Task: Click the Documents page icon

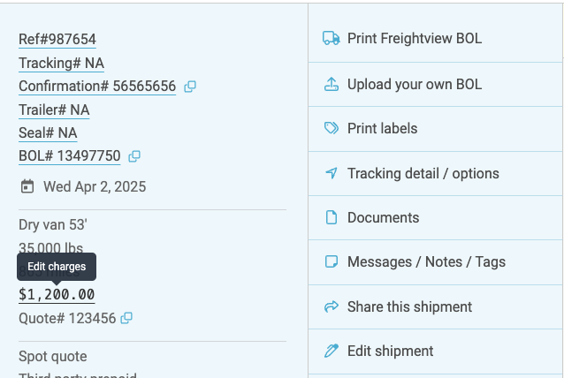Action: point(332,217)
